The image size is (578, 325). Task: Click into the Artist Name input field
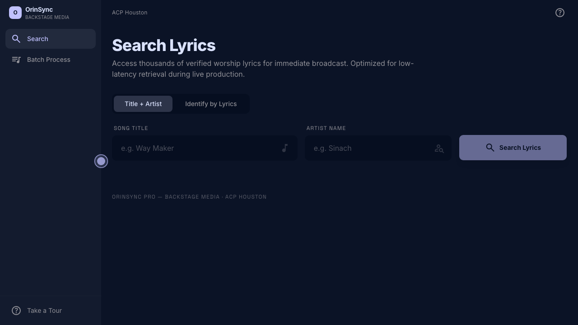click(370, 148)
